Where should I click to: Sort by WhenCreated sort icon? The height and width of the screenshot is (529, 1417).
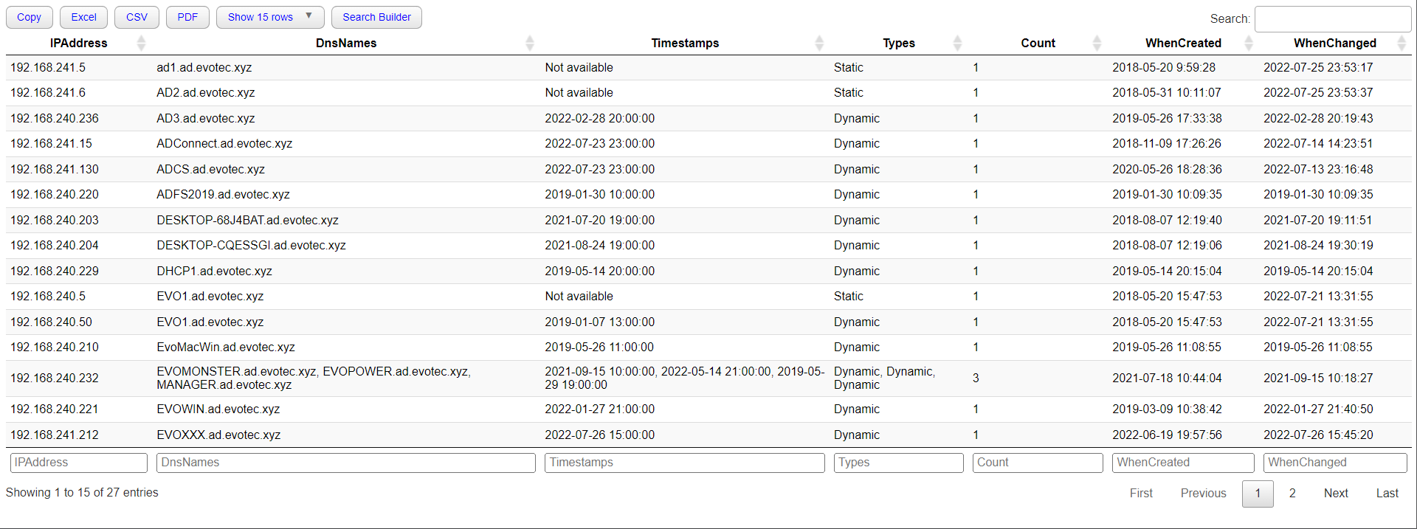[1248, 44]
